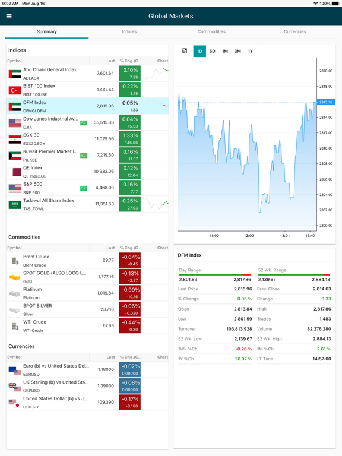The height and width of the screenshot is (456, 342).
Task: Open Tadawul All Share Index sparkline chart
Action: tap(157, 204)
